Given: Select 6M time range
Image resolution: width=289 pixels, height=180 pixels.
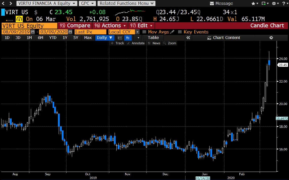Looking at the screenshot, I should click(40, 38).
